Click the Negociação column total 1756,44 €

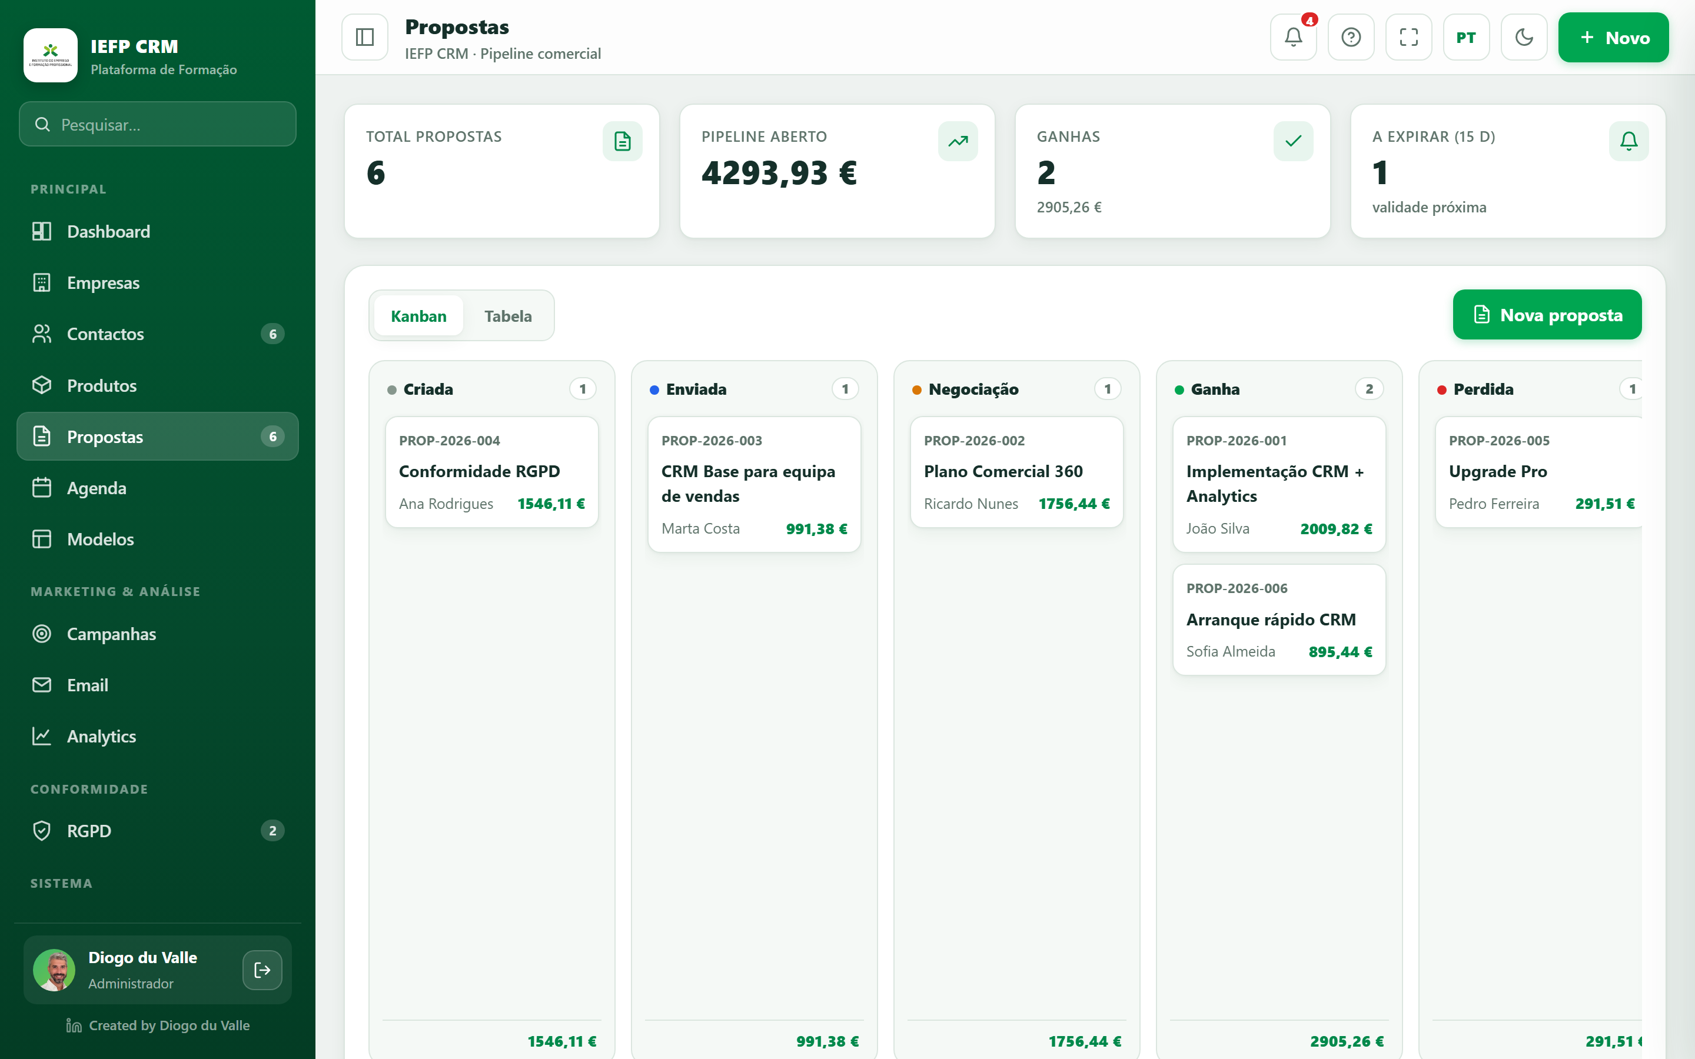coord(1085,1041)
